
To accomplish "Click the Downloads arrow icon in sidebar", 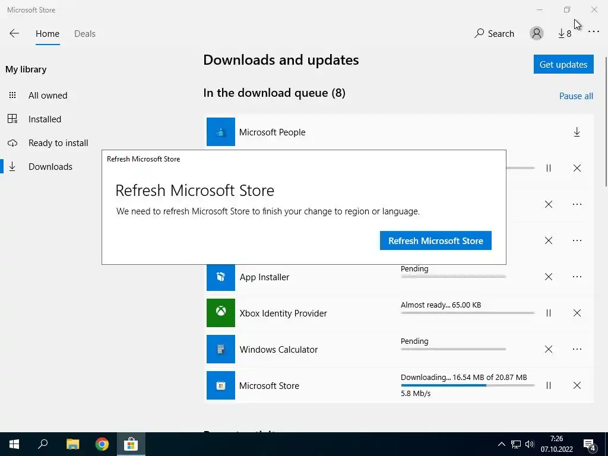I will [12, 166].
